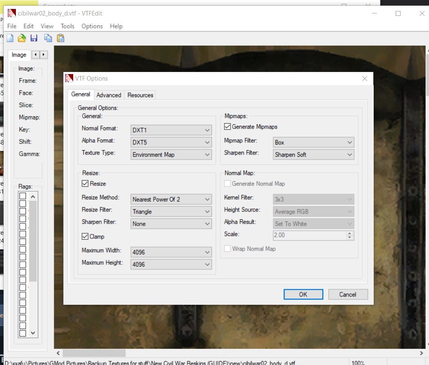Viewport: 429px width, 365px height.
Task: Select the Image tab in sidebar
Action: (x=19, y=55)
